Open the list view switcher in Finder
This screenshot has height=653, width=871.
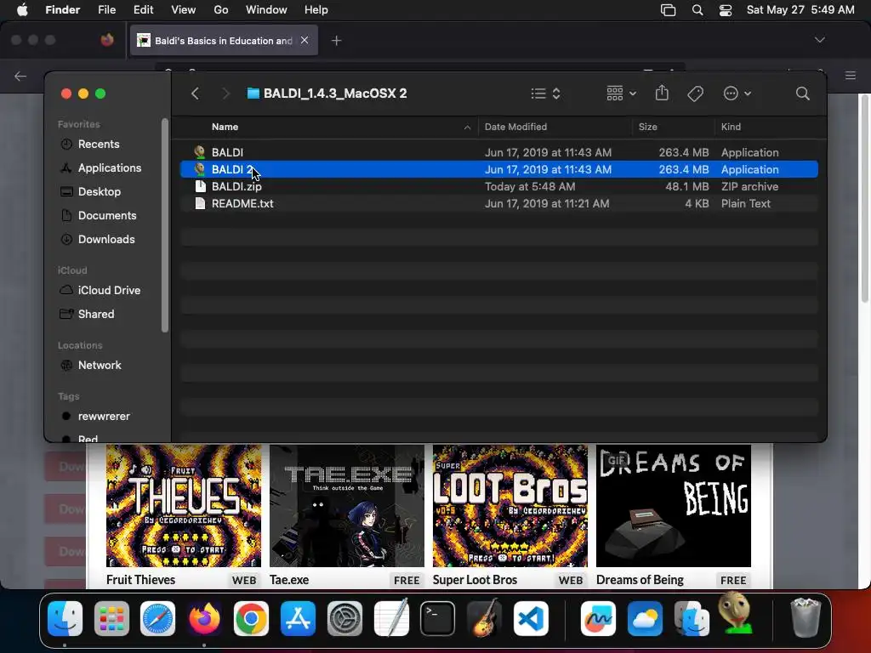545,94
